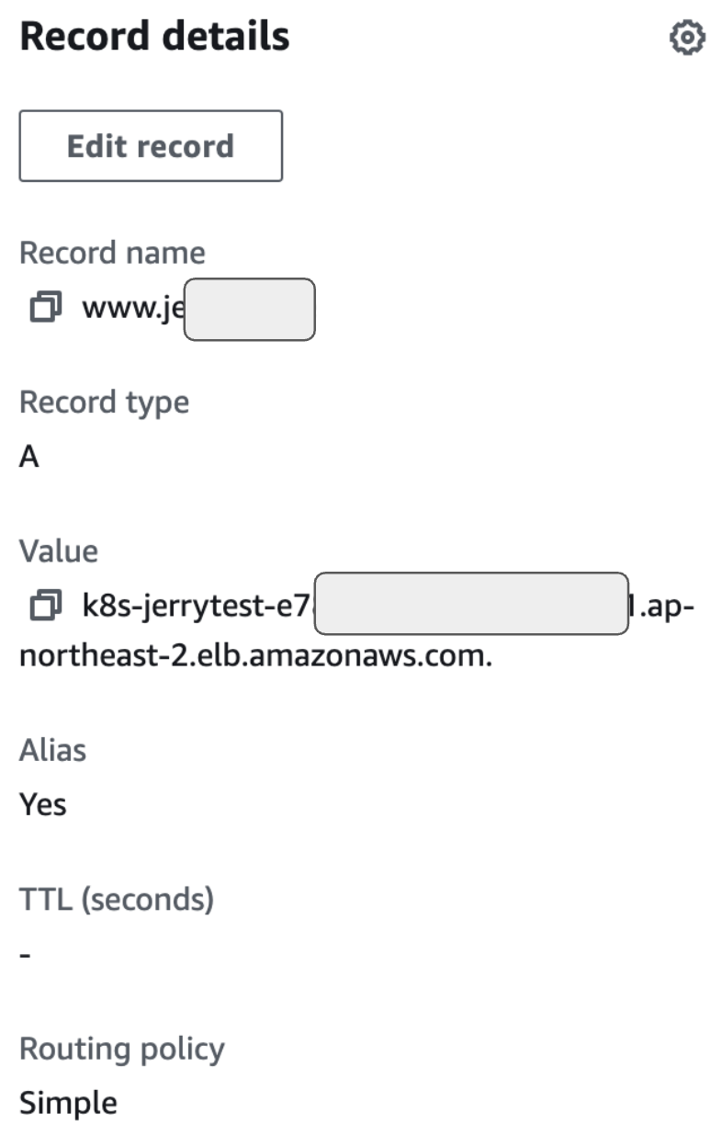Click the gray redaction box in the Value field
722x1147 pixels.
click(471, 604)
